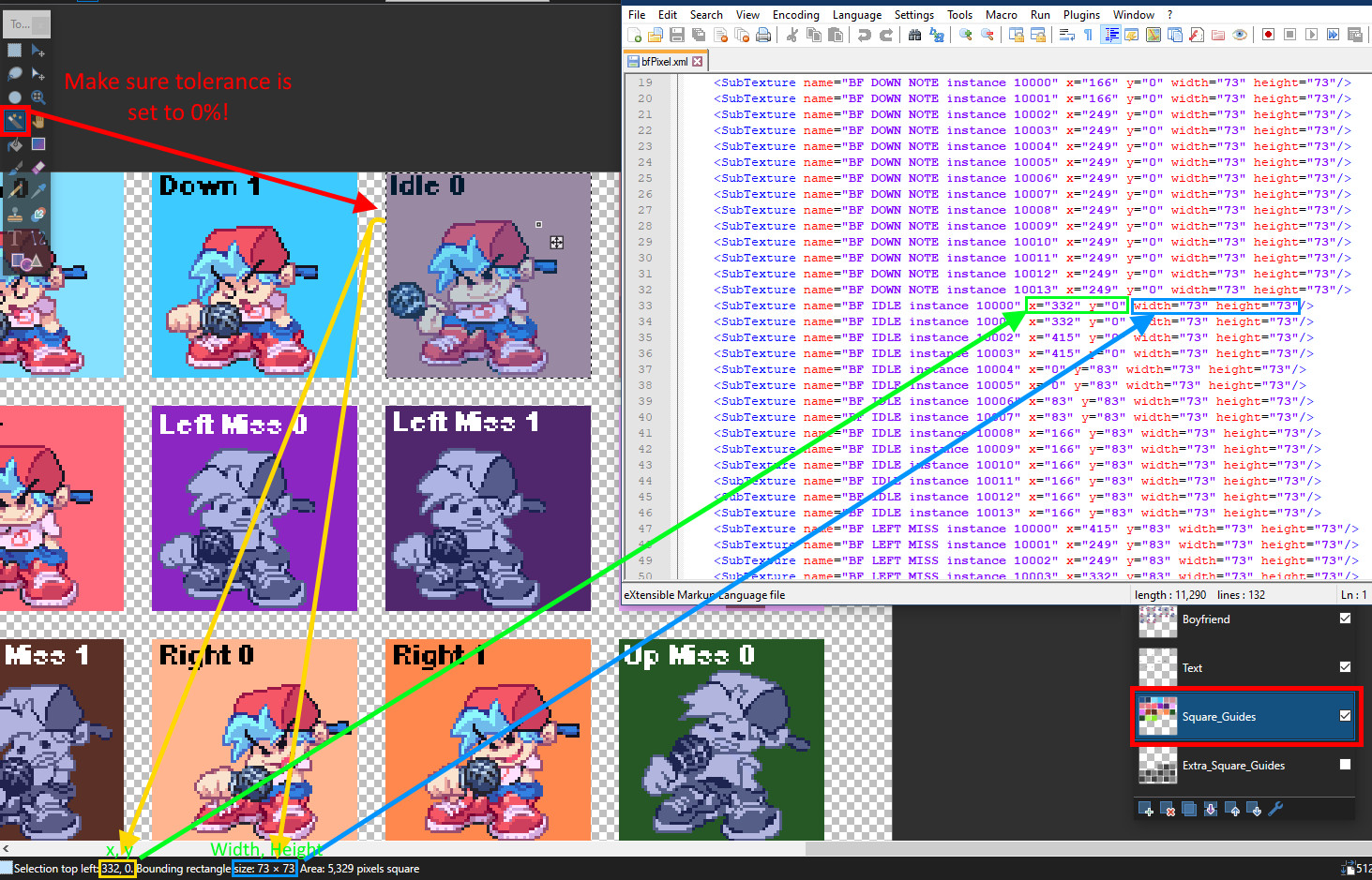The width and height of the screenshot is (1372, 880).
Task: Click 'eXtensible Markup Language file' status text
Action: (x=704, y=595)
